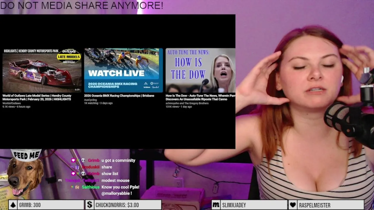Image resolution: width=374 pixels, height=210 pixels.
Task: Click the skull badge on Grimb's 'u got a comminity' message
Action: [x=83, y=160]
